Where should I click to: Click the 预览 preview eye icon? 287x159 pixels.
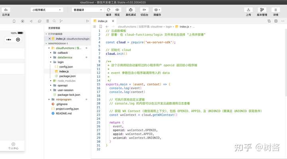pyautogui.click(x=117, y=10)
